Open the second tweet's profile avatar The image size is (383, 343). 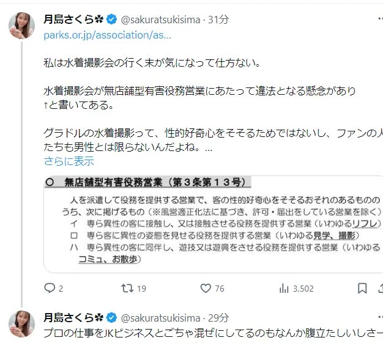tap(21, 323)
